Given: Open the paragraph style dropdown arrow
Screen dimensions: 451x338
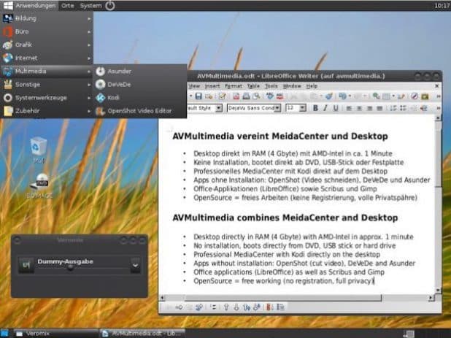Looking at the screenshot, I should pyautogui.click(x=219, y=108).
